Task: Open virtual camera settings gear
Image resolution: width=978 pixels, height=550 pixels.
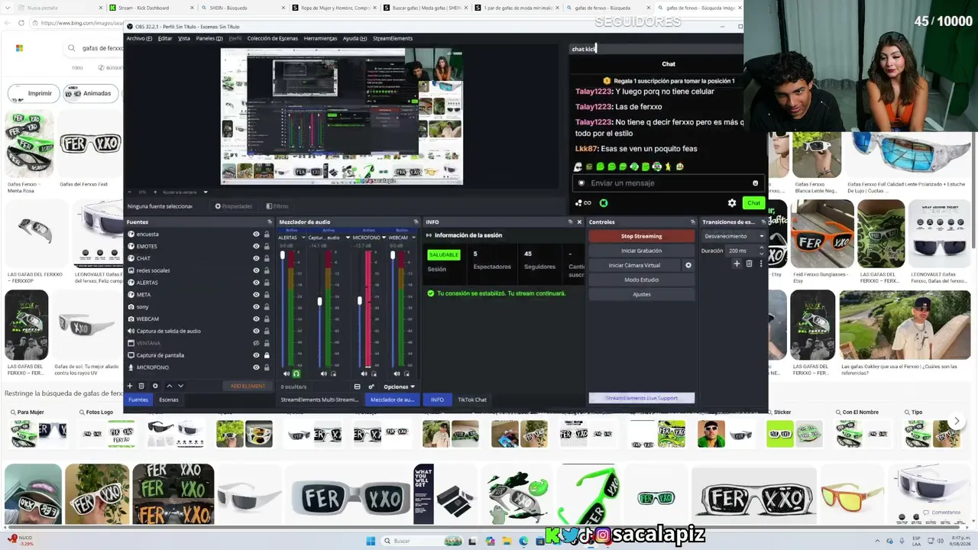Action: (688, 265)
